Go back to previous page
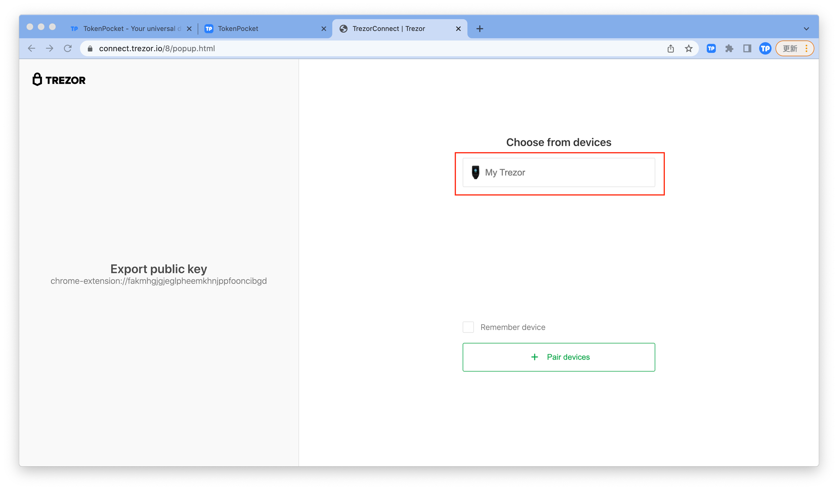 click(x=32, y=48)
